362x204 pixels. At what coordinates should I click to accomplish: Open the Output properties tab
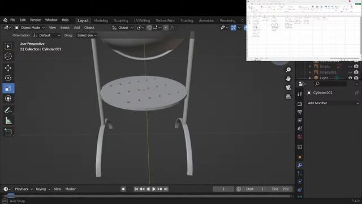click(300, 112)
